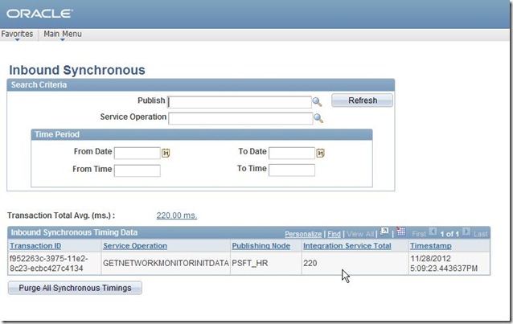Focus the Publish input field
The image size is (513, 324).
(240, 102)
